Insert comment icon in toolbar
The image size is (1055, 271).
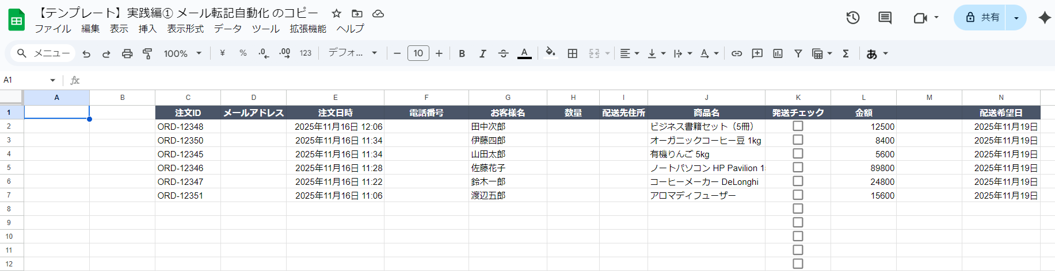[x=757, y=53]
